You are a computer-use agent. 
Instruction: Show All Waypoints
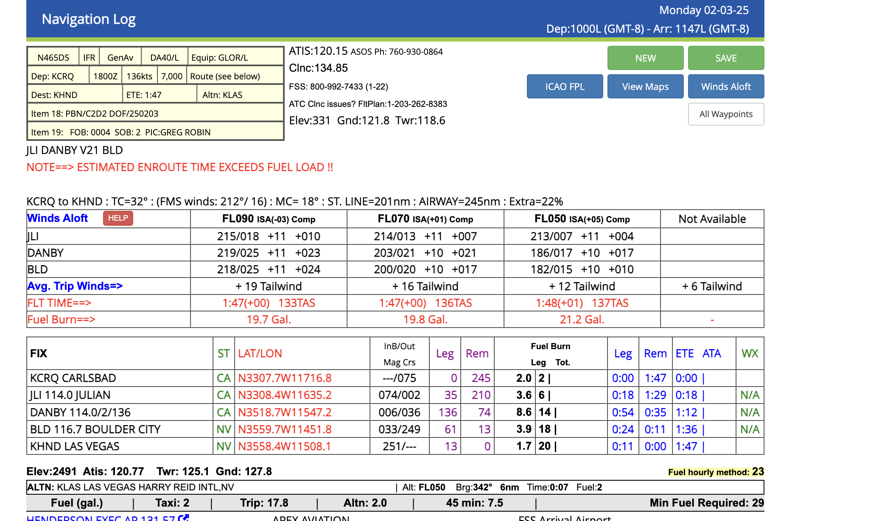point(726,114)
